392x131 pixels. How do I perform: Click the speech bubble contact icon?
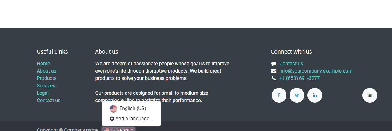[274, 64]
